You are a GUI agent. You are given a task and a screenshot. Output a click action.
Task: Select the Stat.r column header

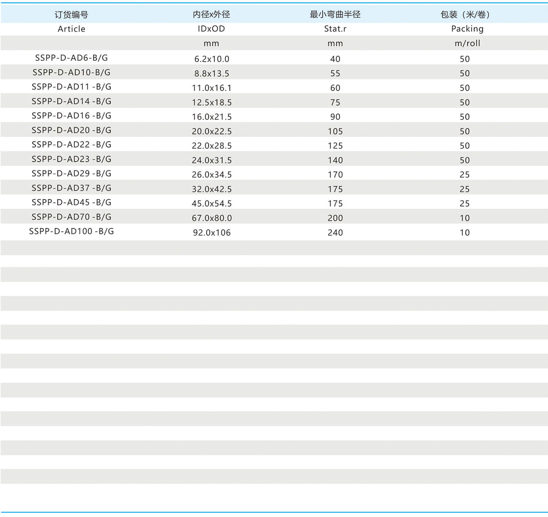[335, 29]
